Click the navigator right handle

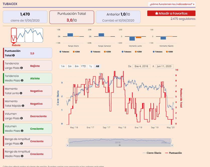tap(171, 141)
